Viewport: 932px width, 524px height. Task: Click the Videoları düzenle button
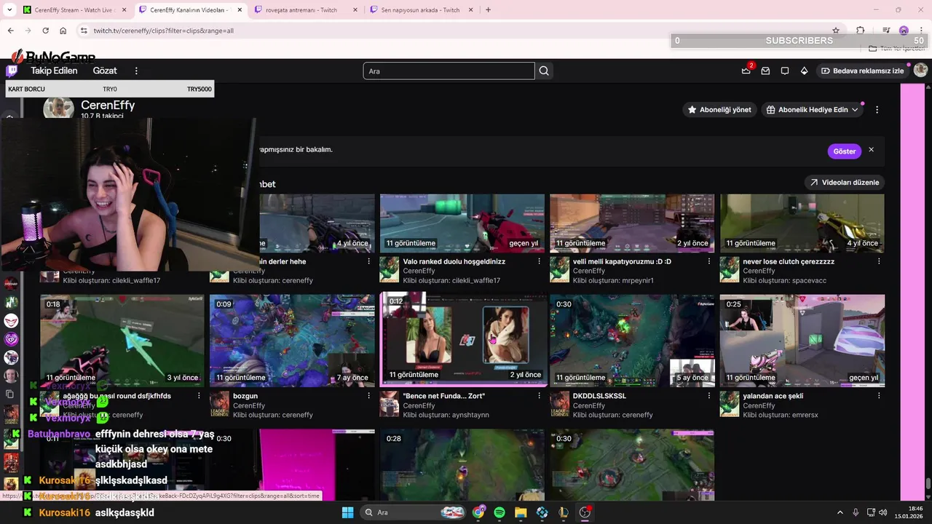click(844, 183)
